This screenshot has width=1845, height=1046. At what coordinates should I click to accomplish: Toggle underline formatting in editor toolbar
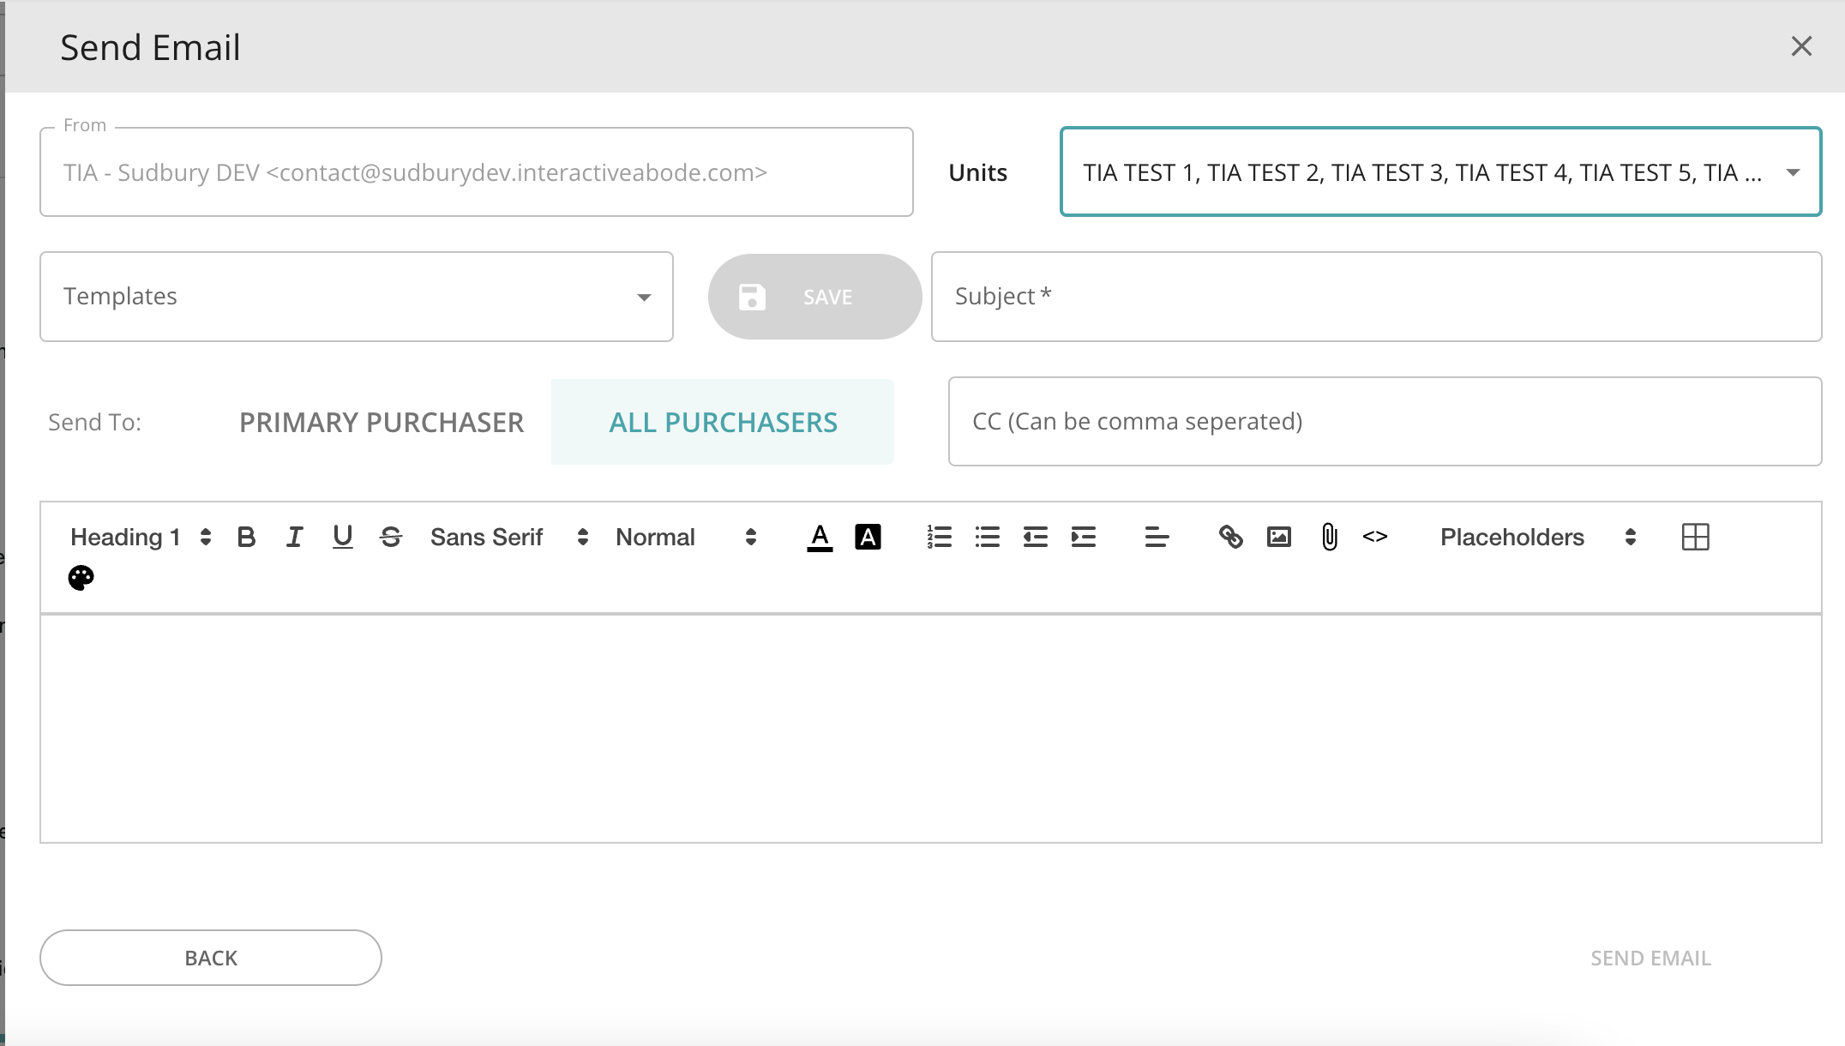pyautogui.click(x=343, y=538)
